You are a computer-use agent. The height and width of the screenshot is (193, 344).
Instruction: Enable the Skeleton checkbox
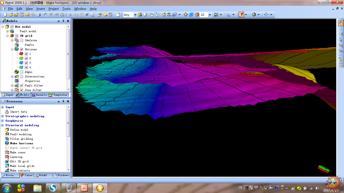coord(21,40)
